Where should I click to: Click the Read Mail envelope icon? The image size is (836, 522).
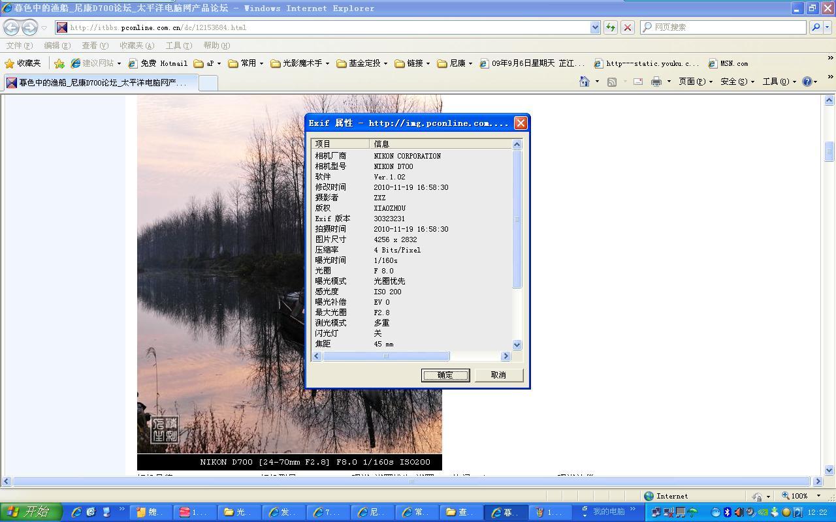638,82
